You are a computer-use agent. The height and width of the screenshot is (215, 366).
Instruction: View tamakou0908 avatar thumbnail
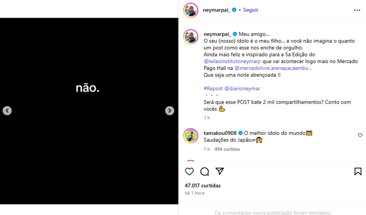pyautogui.click(x=191, y=136)
